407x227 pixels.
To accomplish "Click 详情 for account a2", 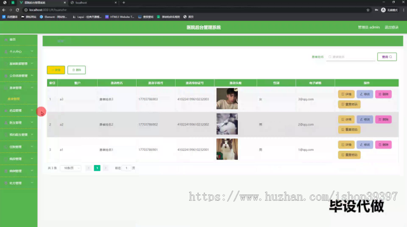I will point(346,120).
